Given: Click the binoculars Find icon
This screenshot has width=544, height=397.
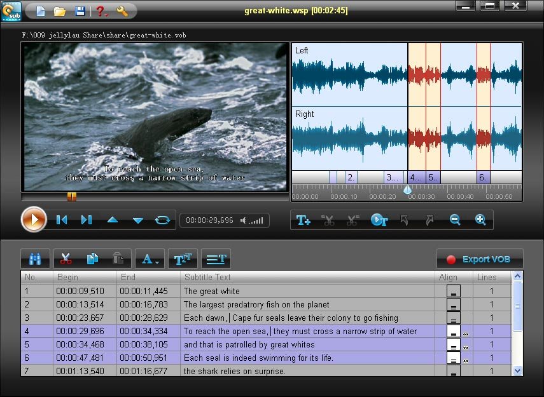Looking at the screenshot, I should [35, 259].
